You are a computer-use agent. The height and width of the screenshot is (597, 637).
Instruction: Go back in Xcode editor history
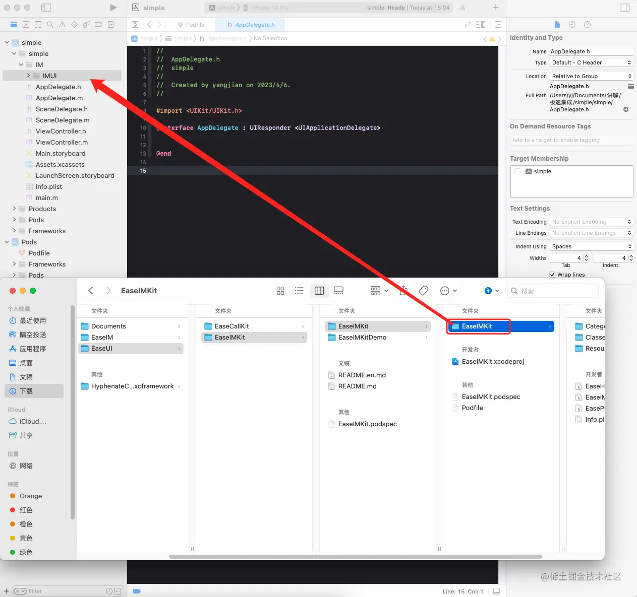(149, 24)
